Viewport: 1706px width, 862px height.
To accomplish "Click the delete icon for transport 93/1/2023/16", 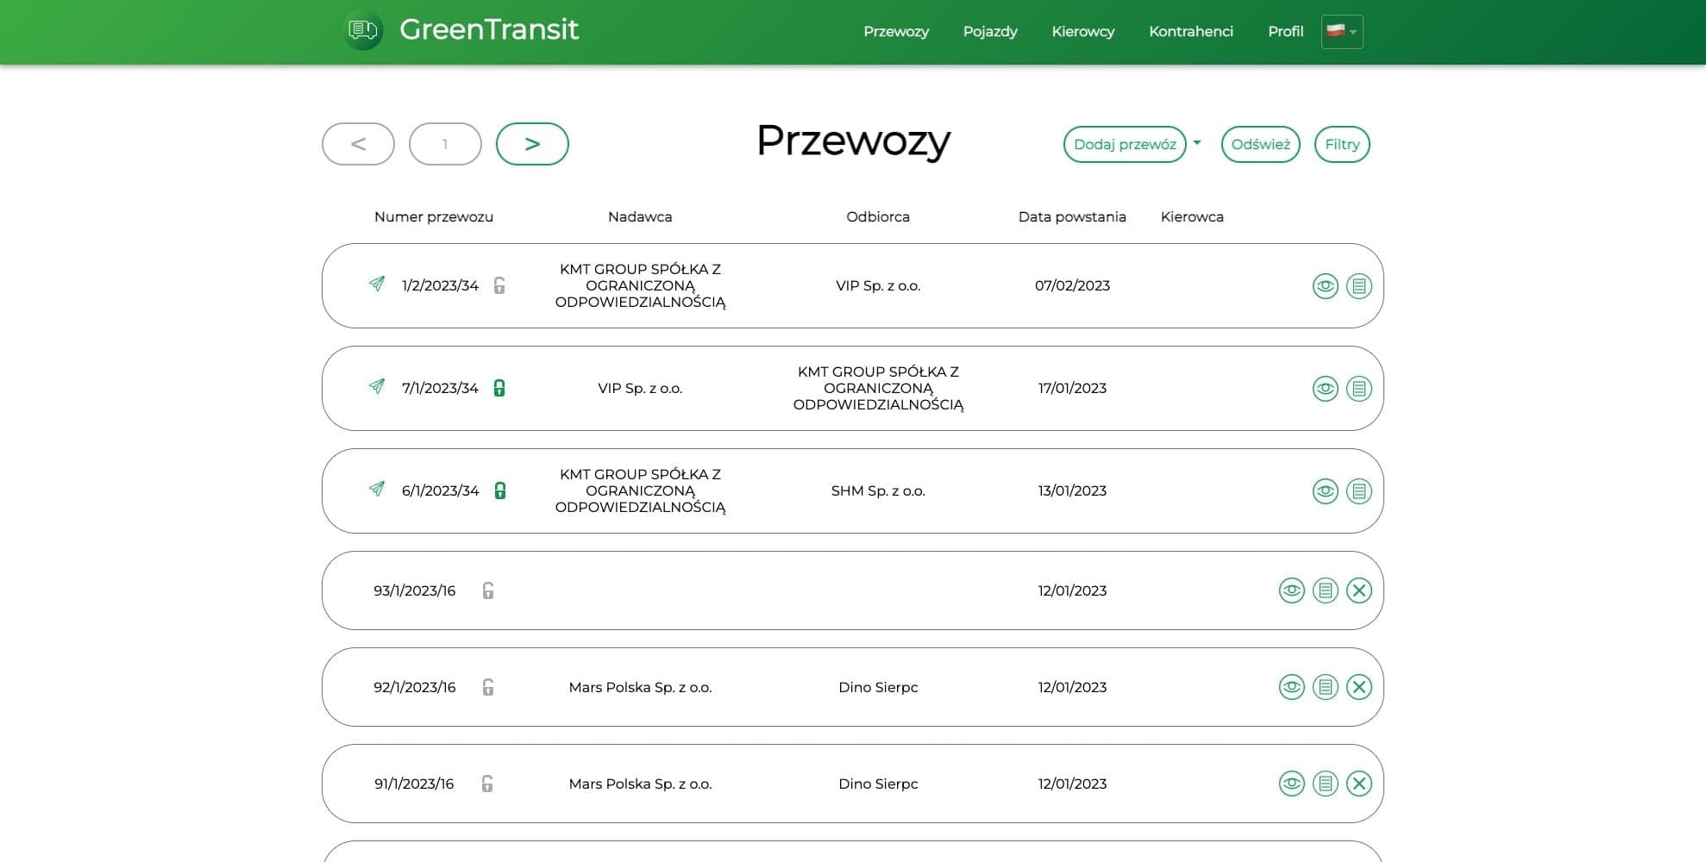I will tap(1358, 590).
